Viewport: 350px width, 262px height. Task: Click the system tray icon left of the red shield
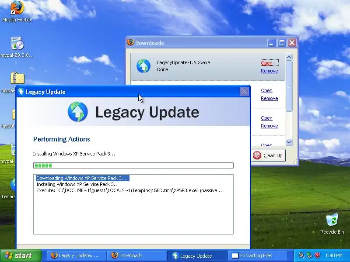tap(309, 255)
